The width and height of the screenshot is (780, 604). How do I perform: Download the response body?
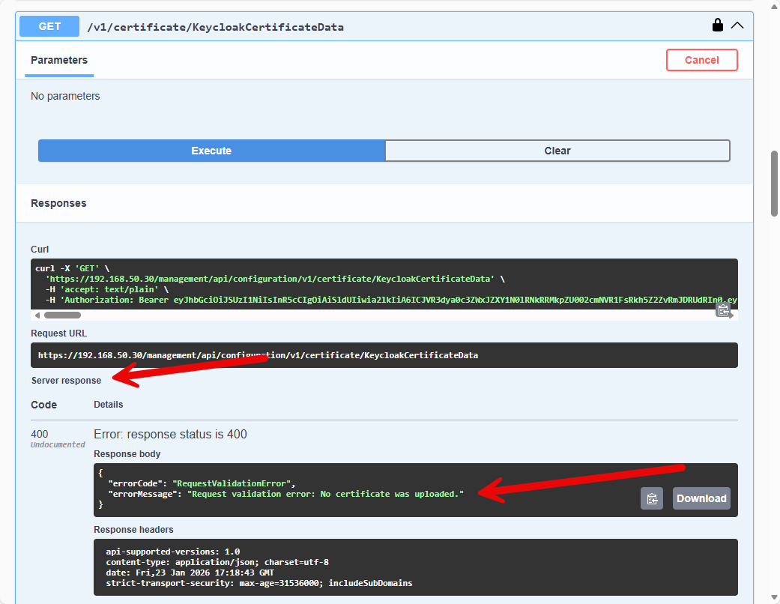[x=701, y=498]
